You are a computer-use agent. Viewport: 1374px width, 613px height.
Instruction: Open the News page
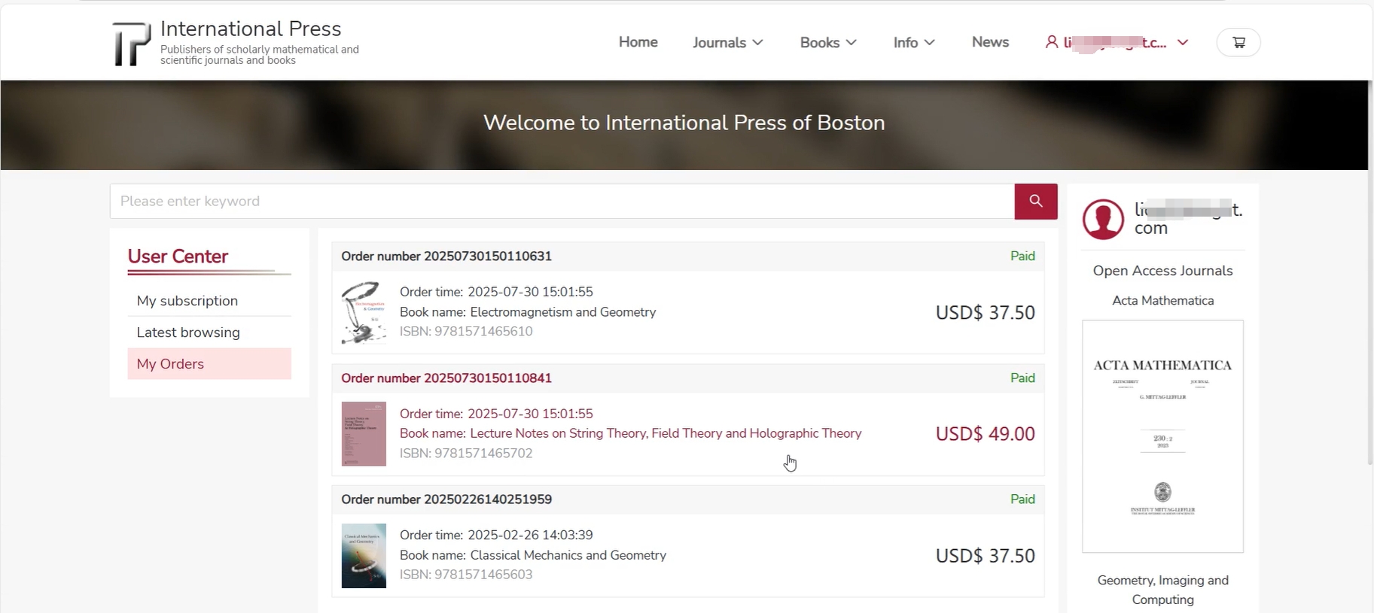point(990,42)
